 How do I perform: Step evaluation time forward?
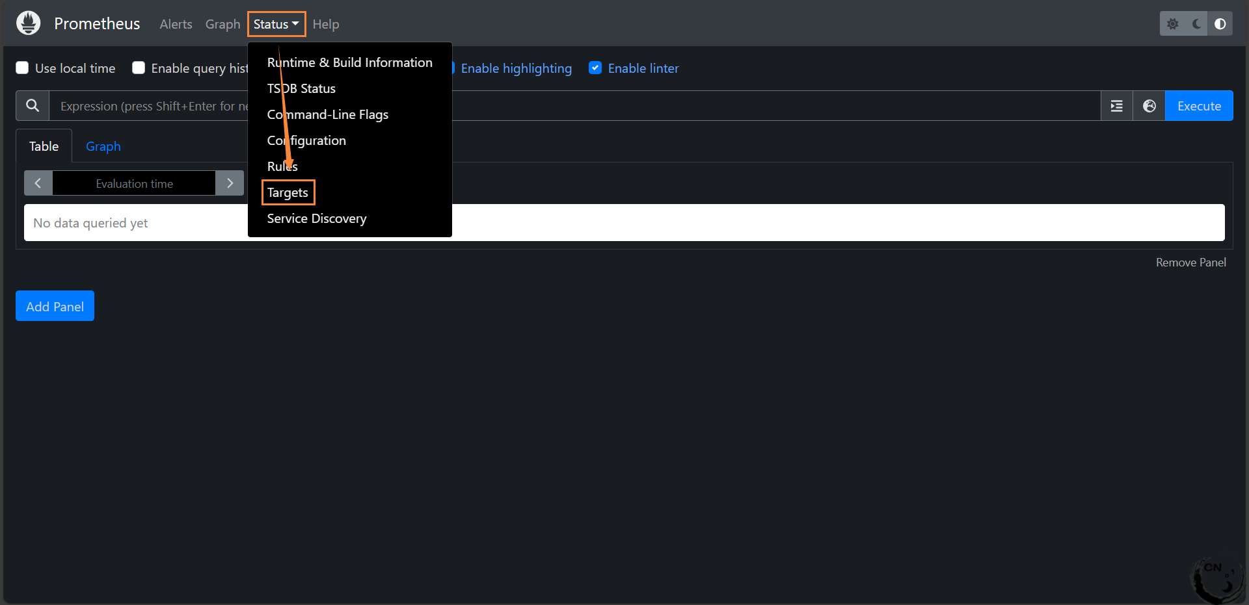click(230, 183)
